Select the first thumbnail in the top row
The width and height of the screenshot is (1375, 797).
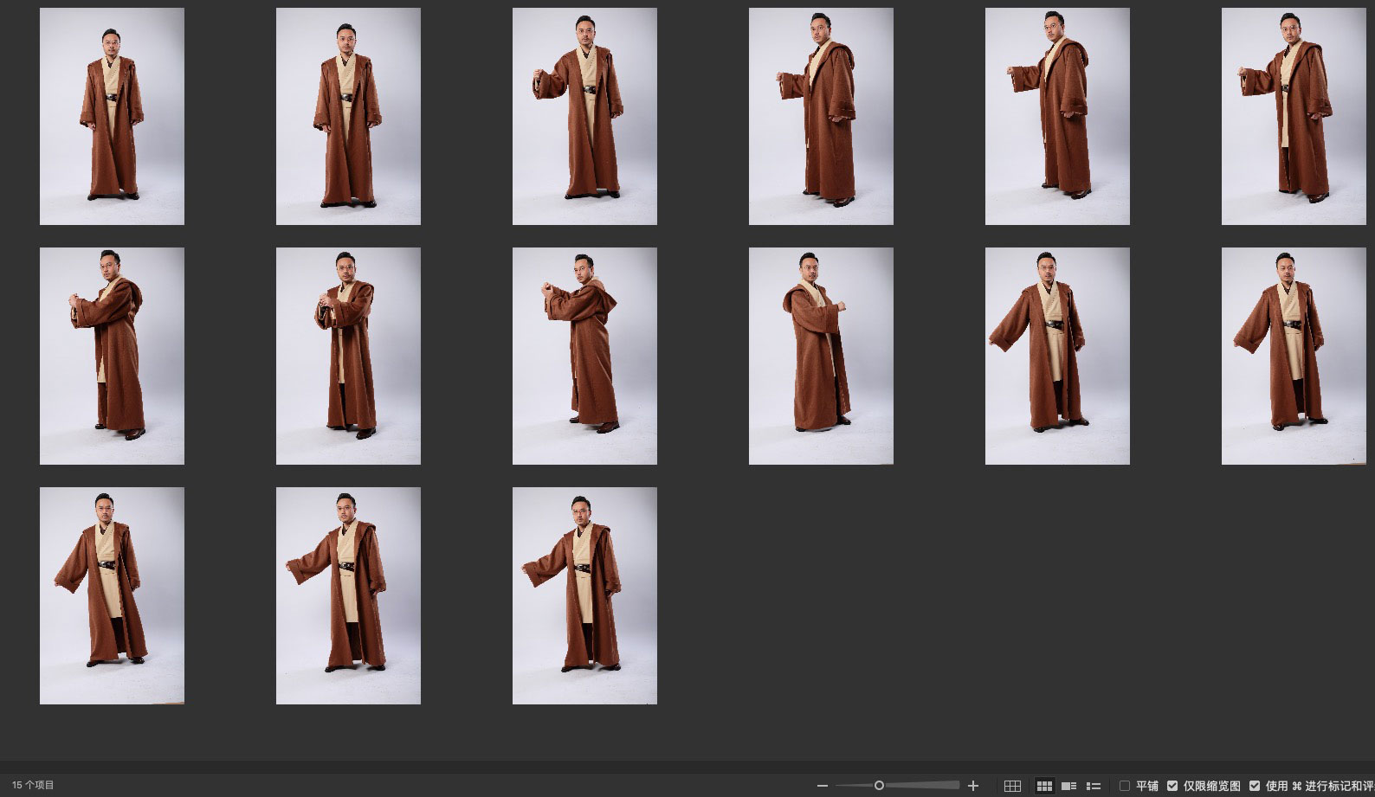[112, 117]
